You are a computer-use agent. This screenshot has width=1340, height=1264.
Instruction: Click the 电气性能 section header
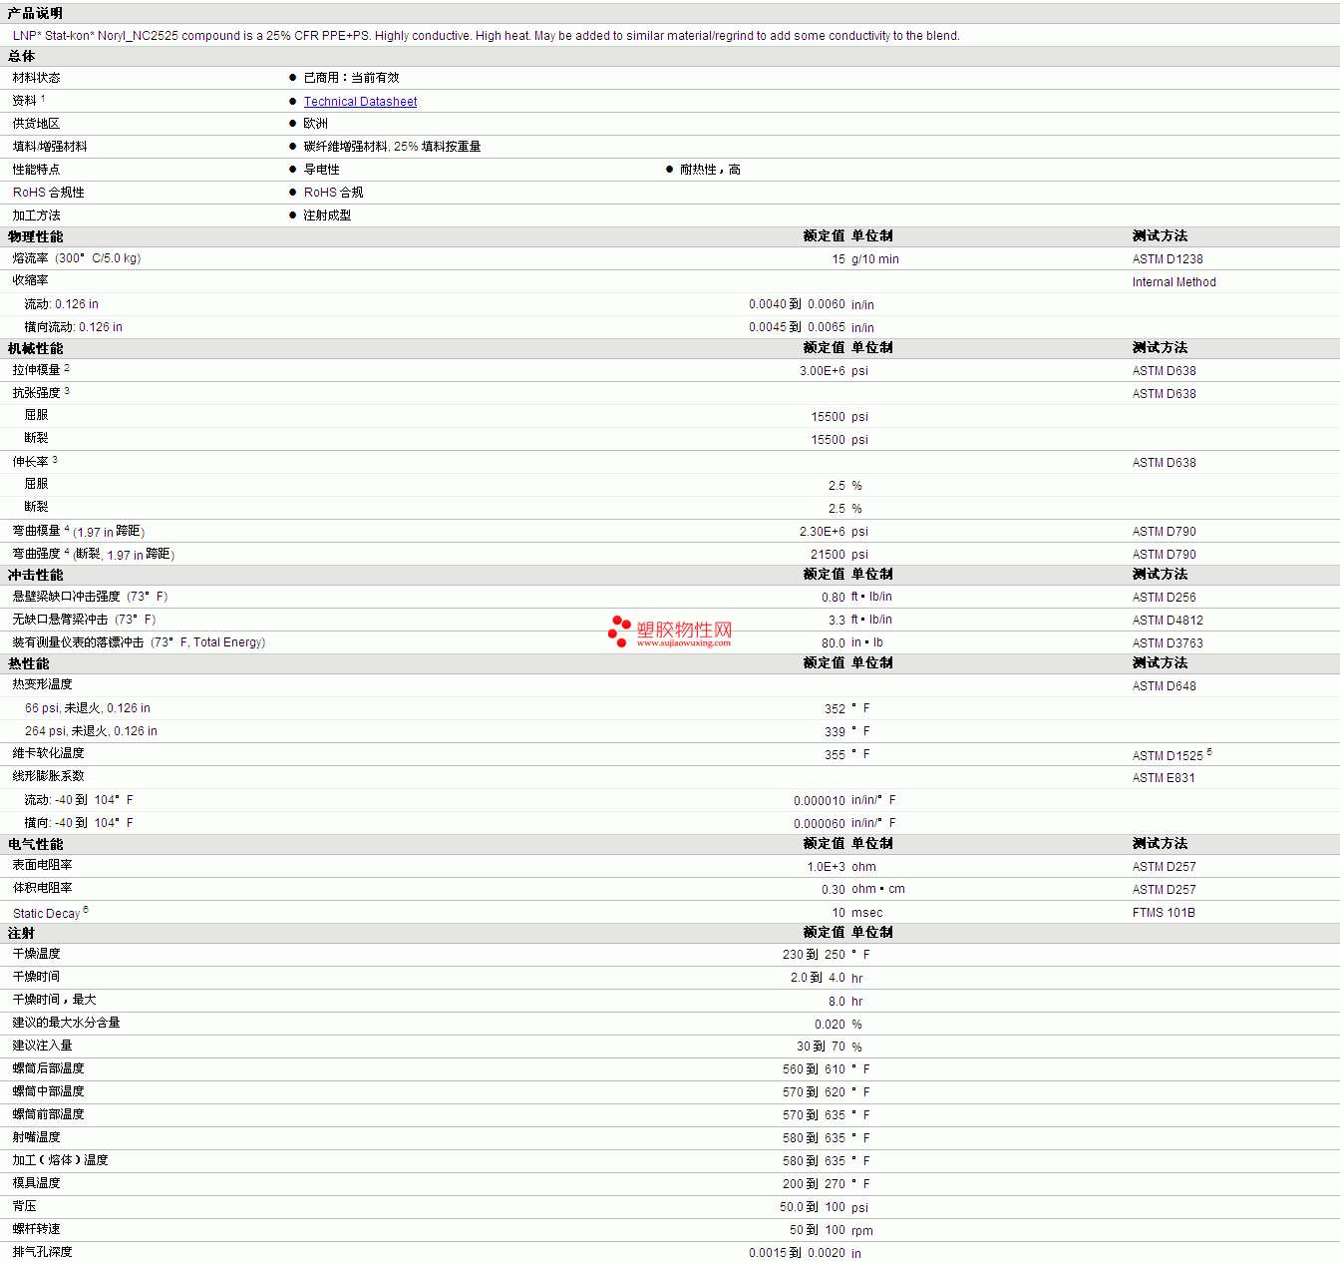pyautogui.click(x=35, y=844)
